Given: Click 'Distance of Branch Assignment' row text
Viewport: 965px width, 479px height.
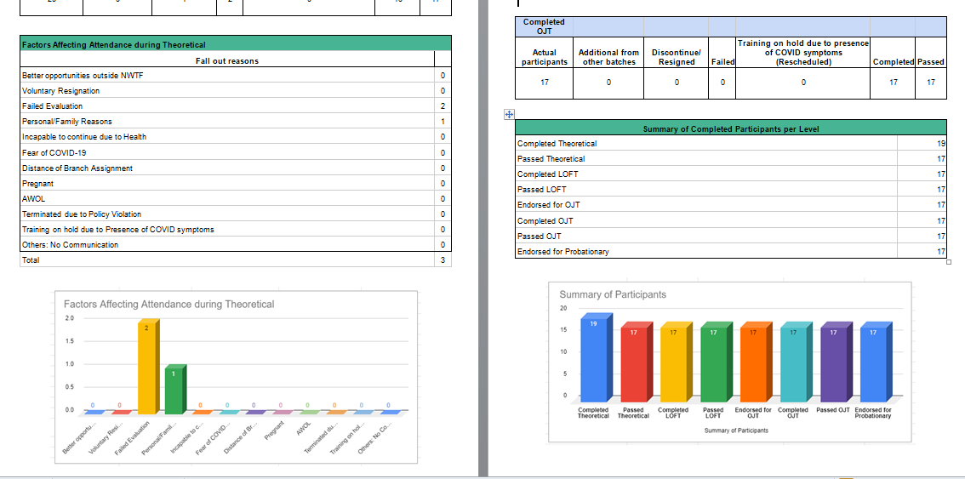Looking at the screenshot, I should tap(77, 168).
